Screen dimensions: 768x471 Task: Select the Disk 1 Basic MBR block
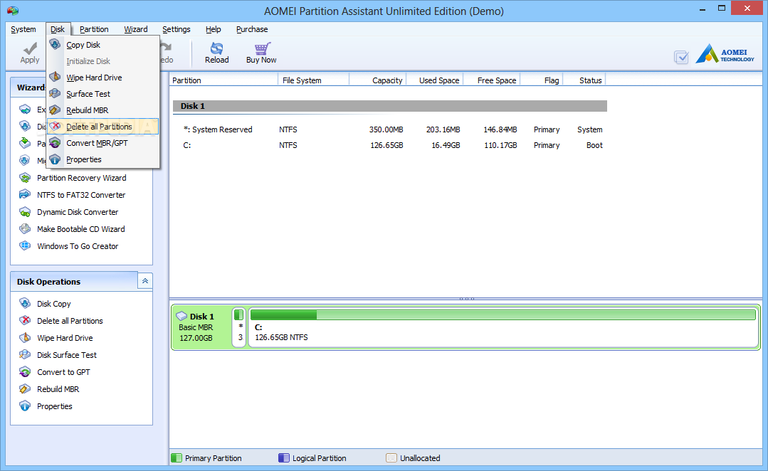pyautogui.click(x=201, y=327)
